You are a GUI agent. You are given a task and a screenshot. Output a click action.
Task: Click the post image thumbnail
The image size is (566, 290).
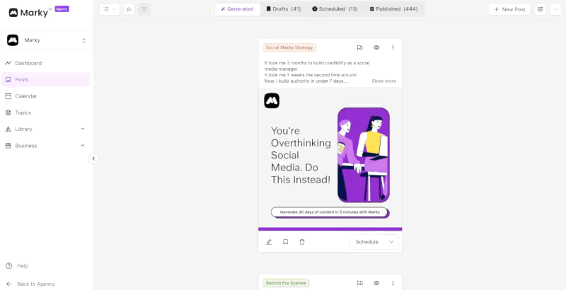tap(330, 158)
